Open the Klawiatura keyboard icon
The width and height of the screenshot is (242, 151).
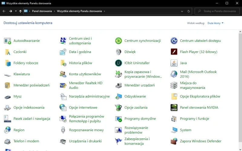point(7,75)
